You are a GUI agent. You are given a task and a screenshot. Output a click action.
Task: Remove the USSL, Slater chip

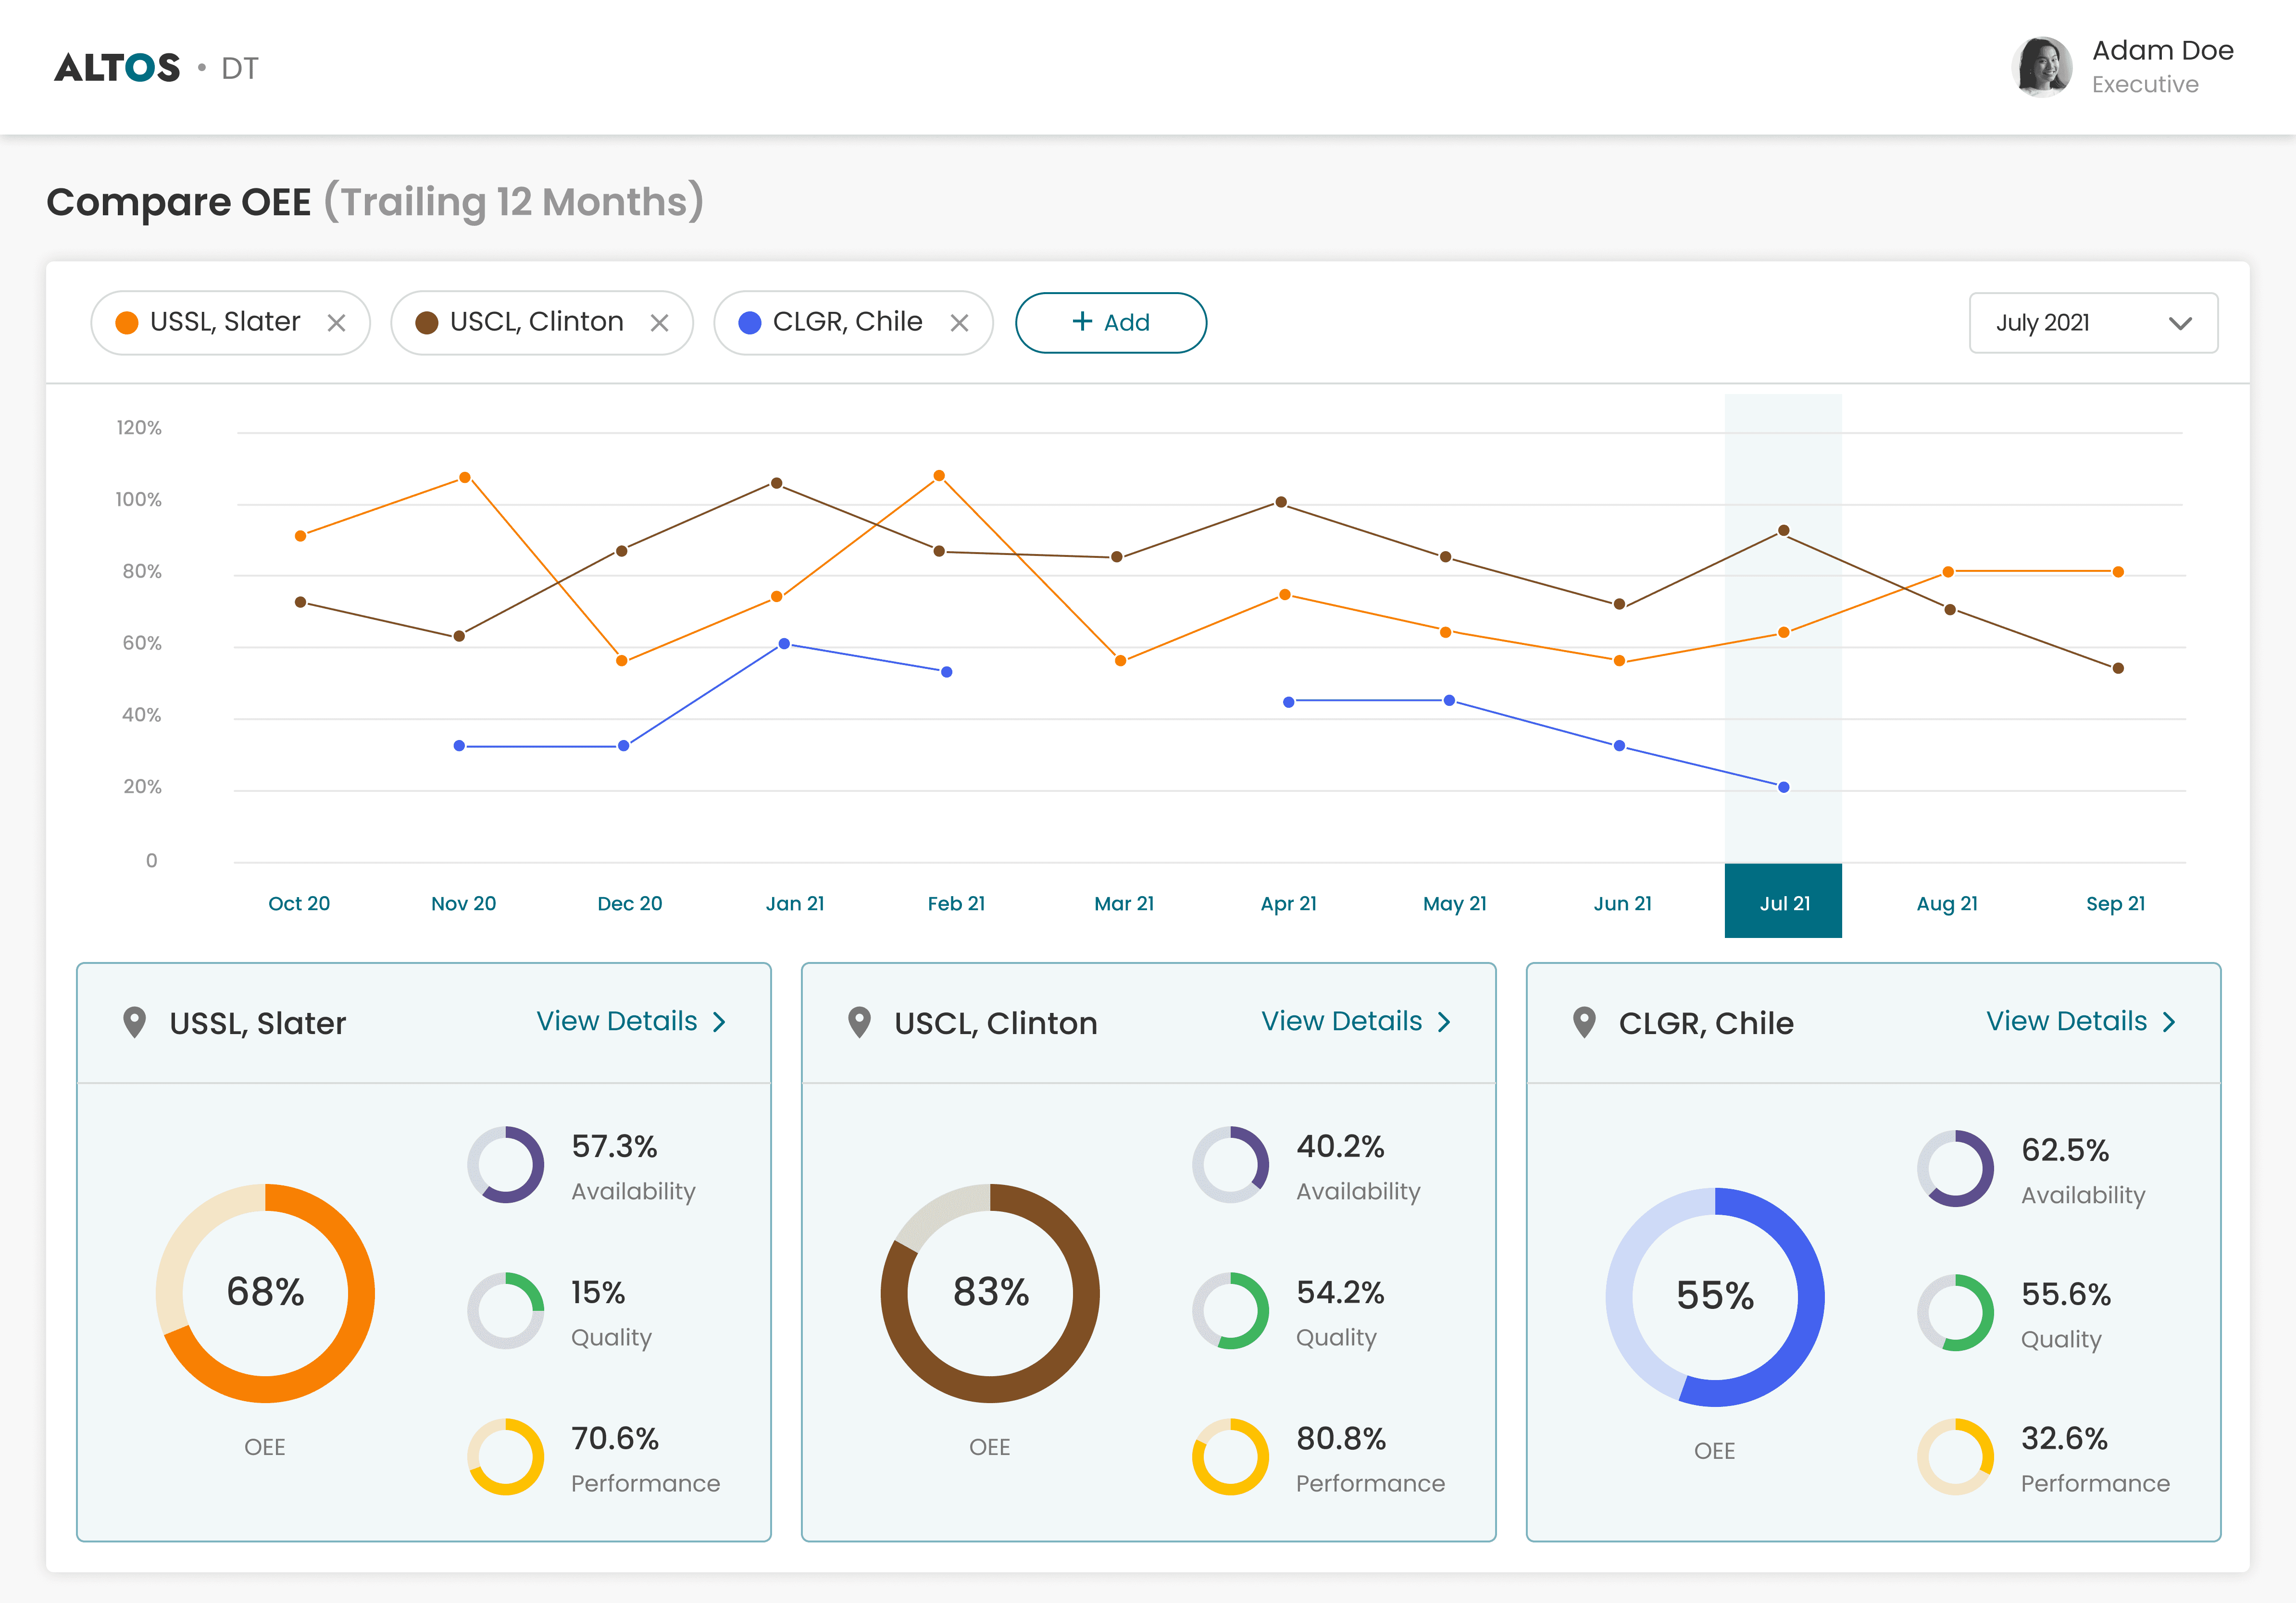(336, 323)
